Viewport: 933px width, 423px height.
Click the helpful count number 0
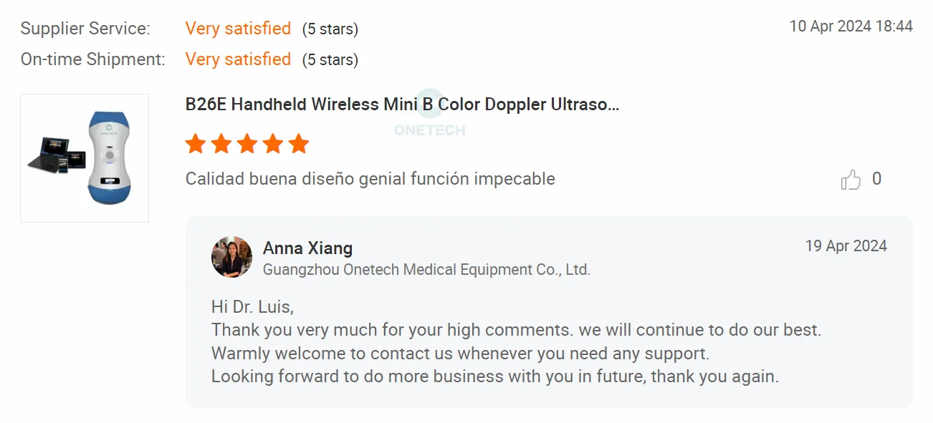coord(876,179)
